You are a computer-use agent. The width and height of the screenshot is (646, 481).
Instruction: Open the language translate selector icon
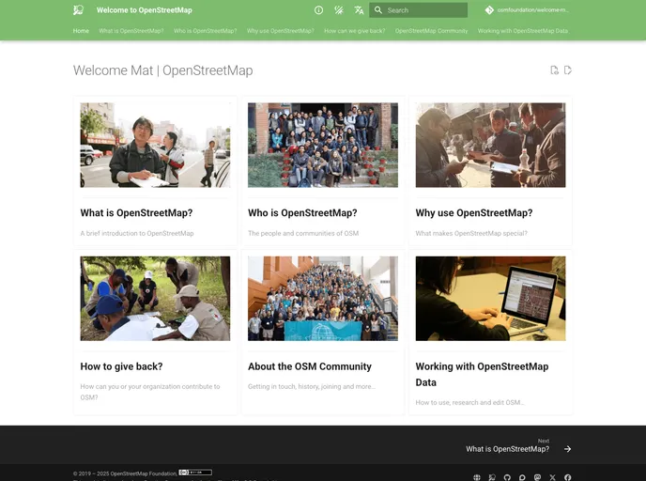point(359,10)
